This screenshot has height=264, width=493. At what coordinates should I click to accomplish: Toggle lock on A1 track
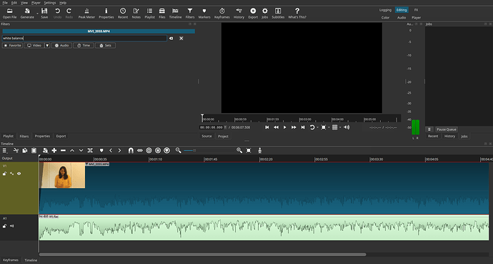click(x=5, y=226)
